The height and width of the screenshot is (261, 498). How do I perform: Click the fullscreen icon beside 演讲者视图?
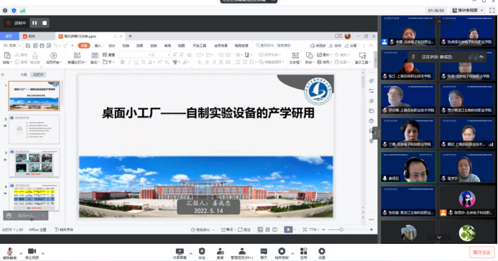[x=492, y=11]
